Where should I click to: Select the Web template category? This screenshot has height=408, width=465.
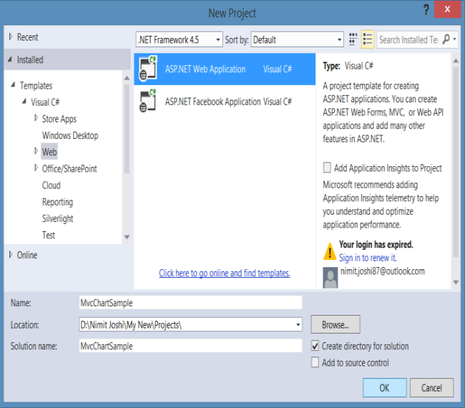pyautogui.click(x=49, y=152)
